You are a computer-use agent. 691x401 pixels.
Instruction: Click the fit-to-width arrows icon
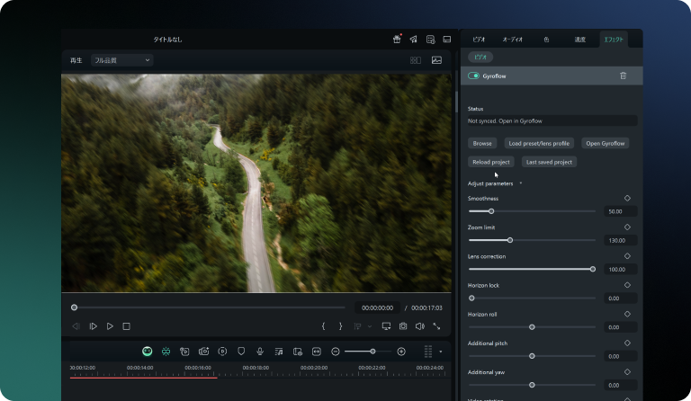click(x=317, y=352)
